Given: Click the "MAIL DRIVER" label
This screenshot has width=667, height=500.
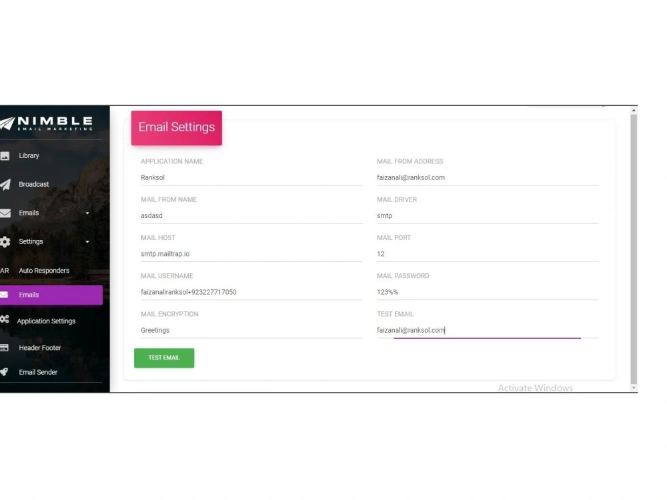Looking at the screenshot, I should 396,199.
